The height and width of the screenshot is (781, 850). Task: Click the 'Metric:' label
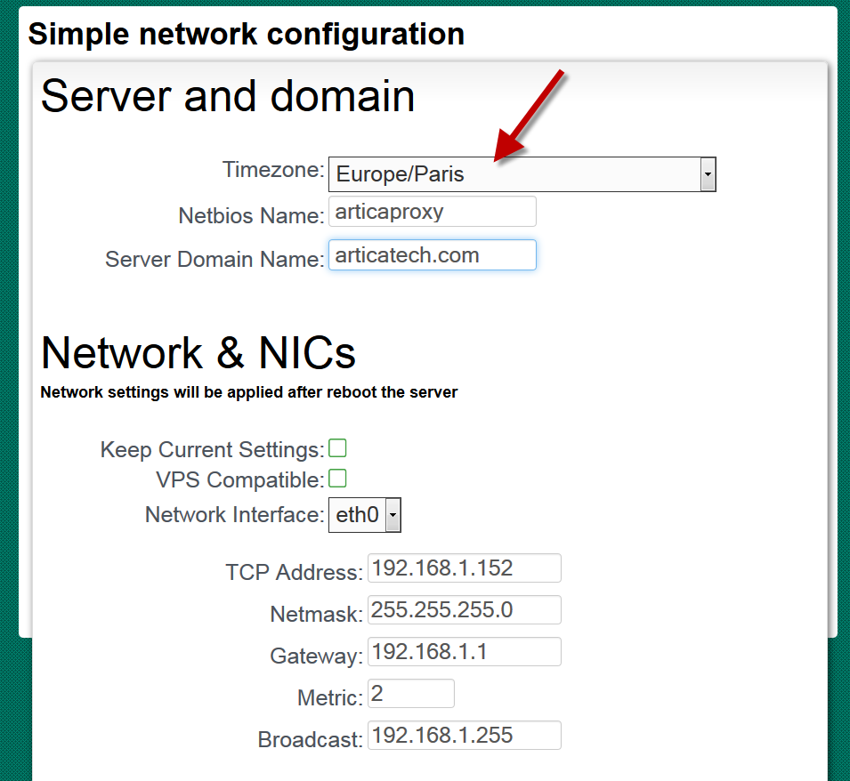330,697
